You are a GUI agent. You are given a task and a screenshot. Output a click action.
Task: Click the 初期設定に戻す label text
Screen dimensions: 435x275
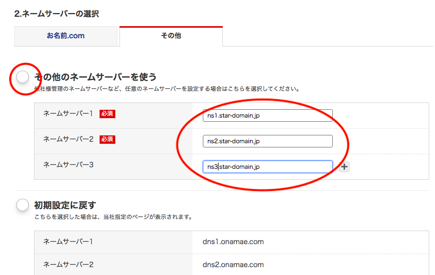pyautogui.click(x=65, y=205)
